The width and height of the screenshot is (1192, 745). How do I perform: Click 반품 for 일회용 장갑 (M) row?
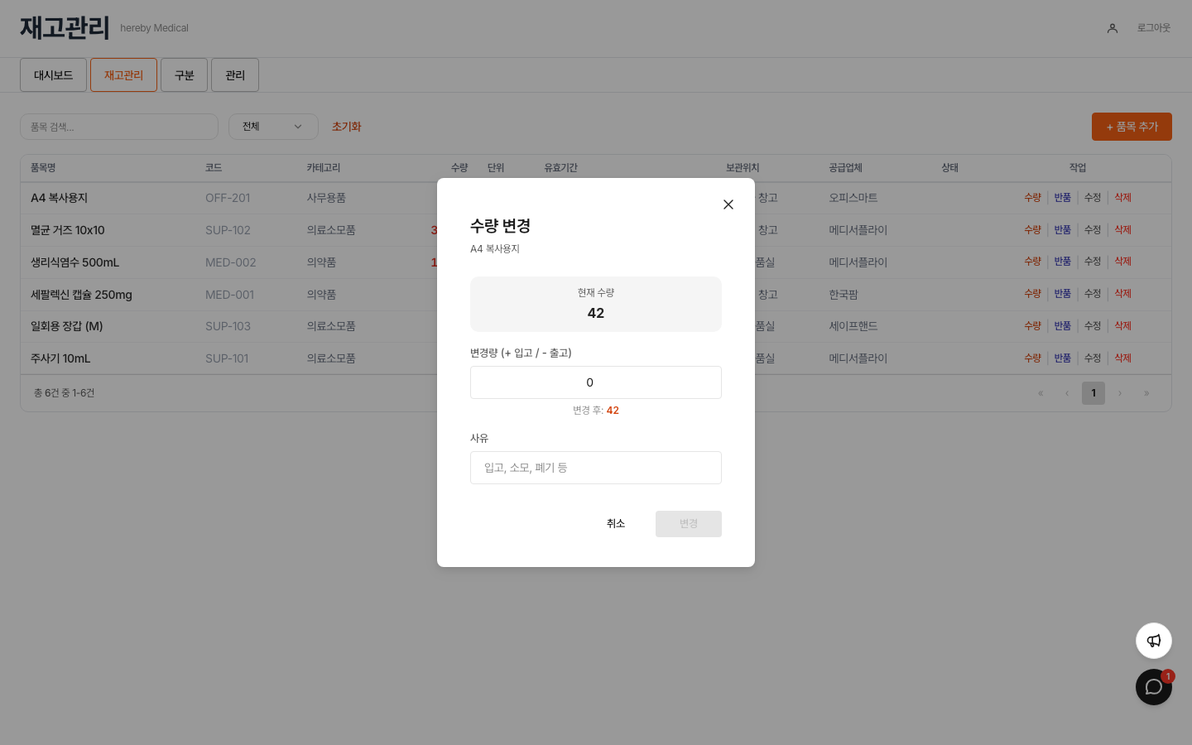(1063, 326)
